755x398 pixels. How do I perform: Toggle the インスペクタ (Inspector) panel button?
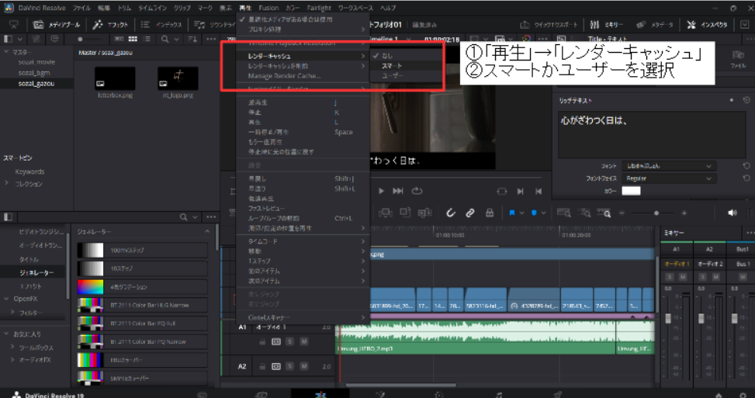pyautogui.click(x=707, y=25)
